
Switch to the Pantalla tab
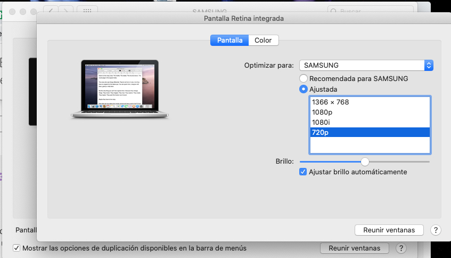229,41
